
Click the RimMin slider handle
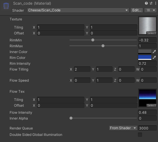point(93,40)
